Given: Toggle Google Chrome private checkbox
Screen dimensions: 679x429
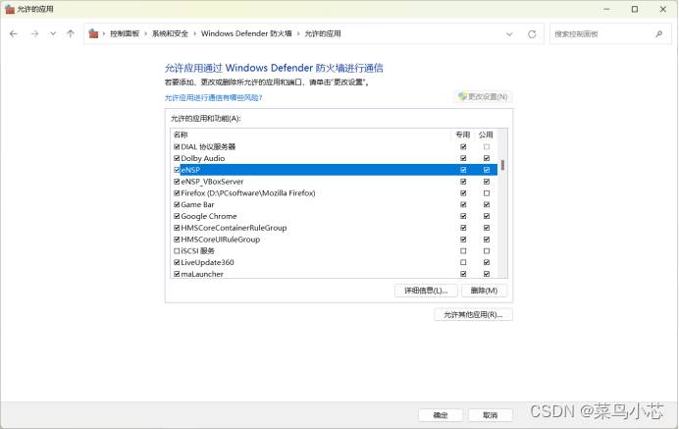Looking at the screenshot, I should tap(463, 216).
